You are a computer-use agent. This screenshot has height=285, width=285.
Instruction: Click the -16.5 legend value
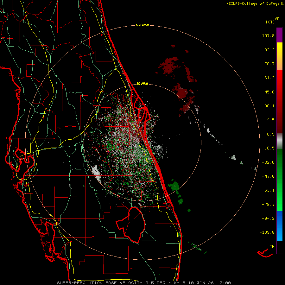pyautogui.click(x=268, y=148)
